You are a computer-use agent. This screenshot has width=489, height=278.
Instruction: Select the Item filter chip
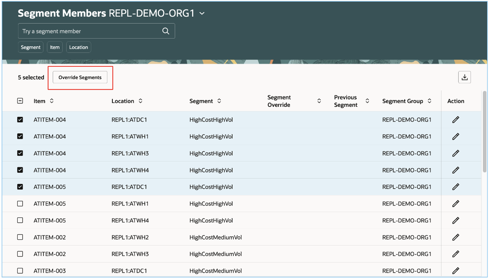tap(55, 47)
